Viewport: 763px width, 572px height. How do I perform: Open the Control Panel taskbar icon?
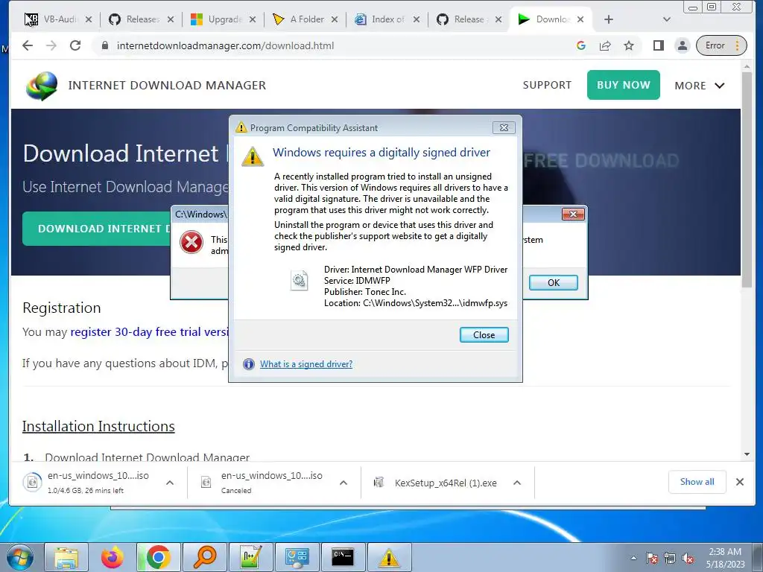click(297, 557)
